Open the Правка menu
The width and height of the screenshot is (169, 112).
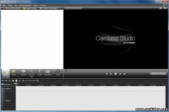pyautogui.click(x=10, y=5)
